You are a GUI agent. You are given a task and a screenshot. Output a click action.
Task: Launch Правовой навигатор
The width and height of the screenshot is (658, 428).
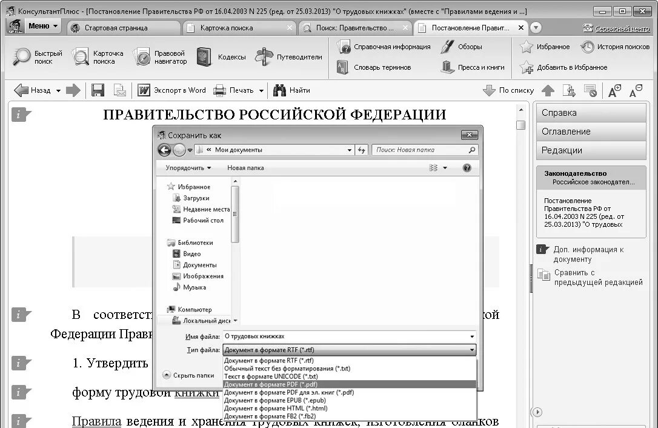click(x=160, y=57)
